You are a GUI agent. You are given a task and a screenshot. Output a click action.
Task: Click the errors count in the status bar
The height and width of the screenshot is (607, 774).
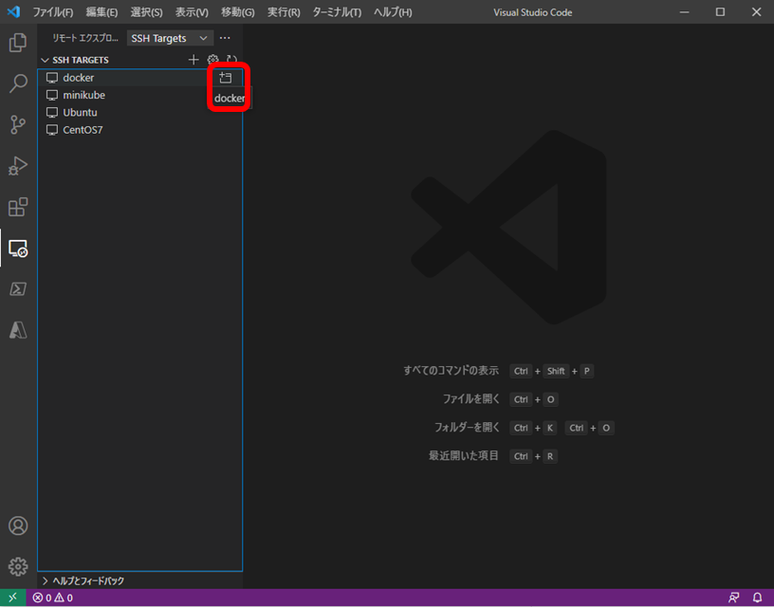(42, 598)
